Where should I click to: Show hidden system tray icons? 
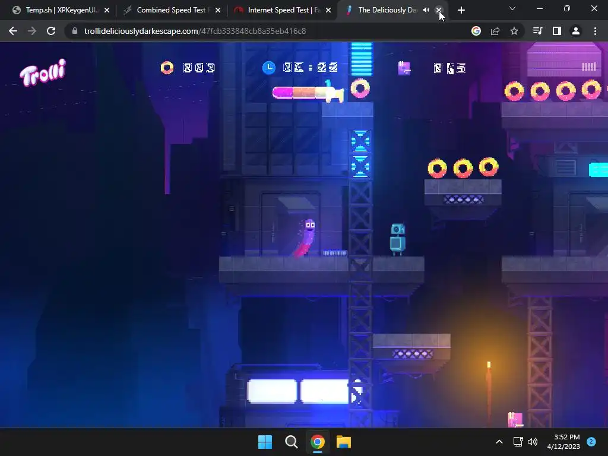499,442
